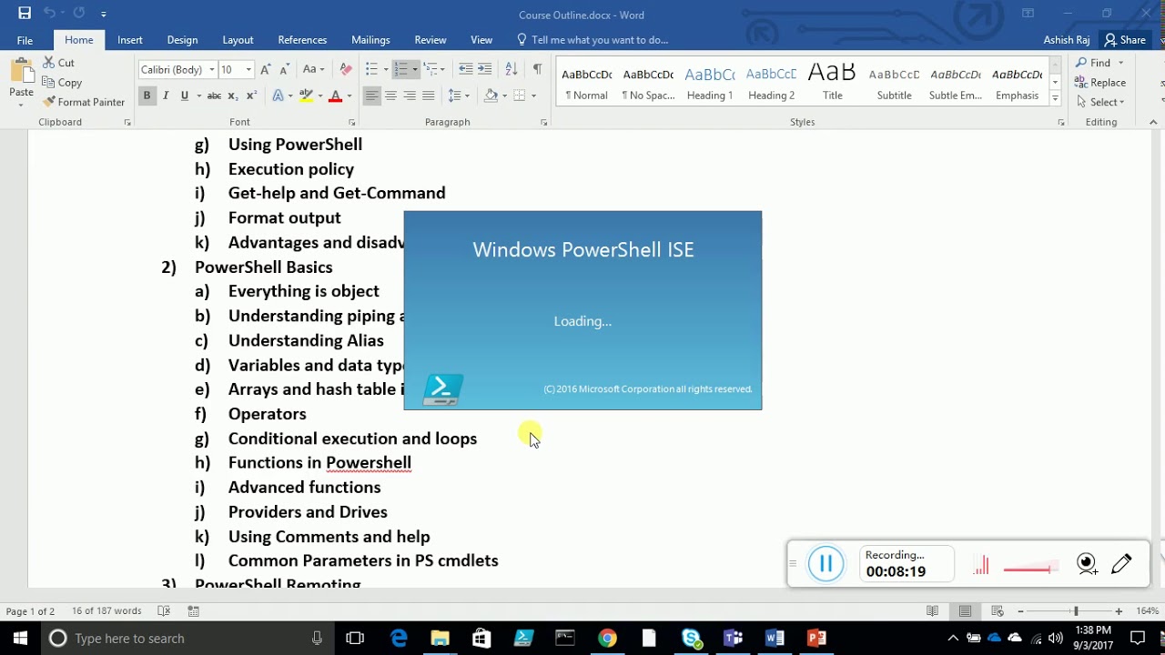This screenshot has height=655, width=1165.
Task: Switch to the Mailings tab
Action: click(370, 40)
